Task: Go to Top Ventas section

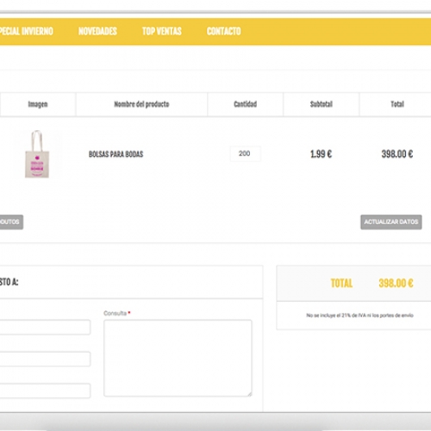Action: (162, 31)
